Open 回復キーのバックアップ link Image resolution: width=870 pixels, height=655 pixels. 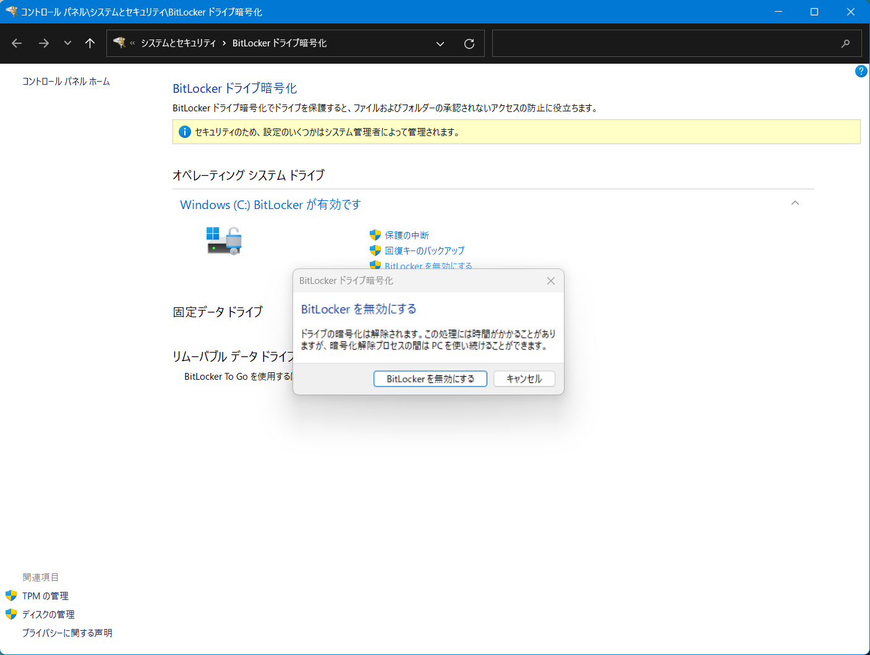425,250
